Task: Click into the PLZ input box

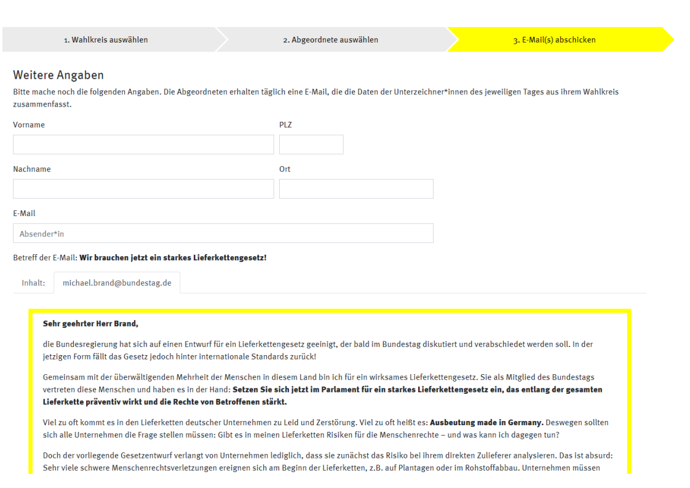Action: tap(311, 145)
